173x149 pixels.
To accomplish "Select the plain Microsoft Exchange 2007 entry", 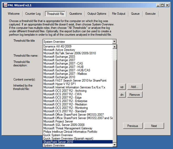I will tap(78, 60).
